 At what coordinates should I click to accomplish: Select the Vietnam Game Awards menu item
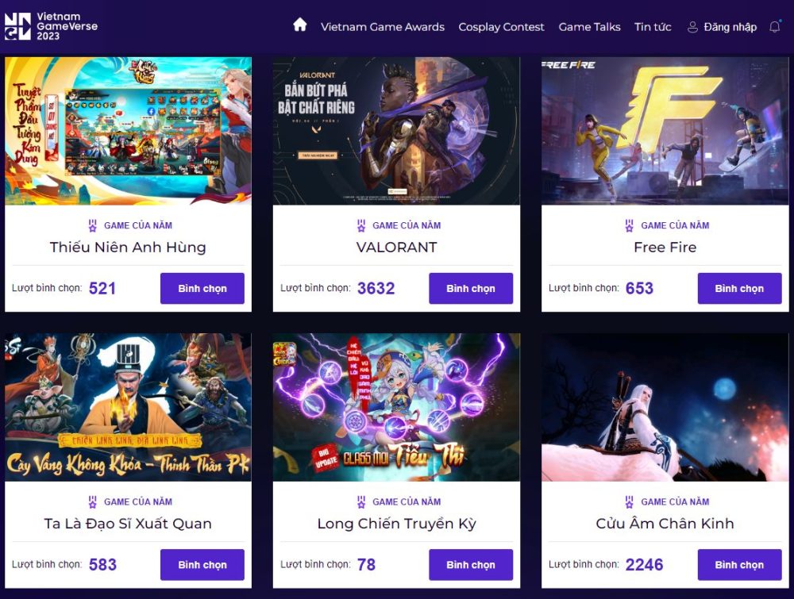point(383,26)
